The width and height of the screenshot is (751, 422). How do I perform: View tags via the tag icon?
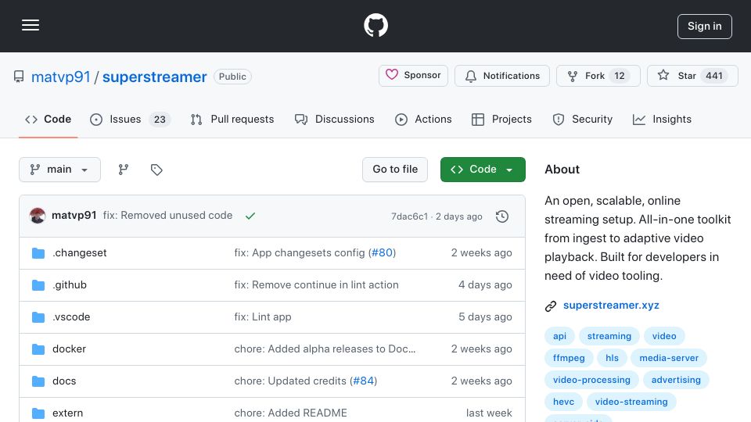click(156, 170)
